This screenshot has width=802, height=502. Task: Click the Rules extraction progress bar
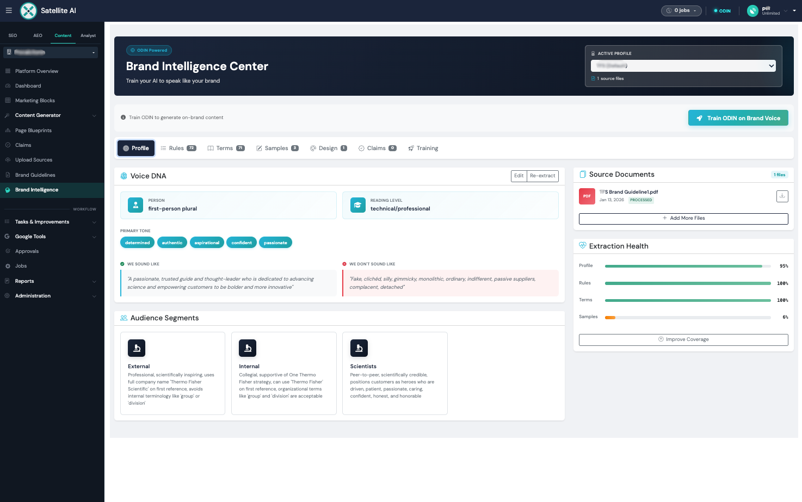688,283
